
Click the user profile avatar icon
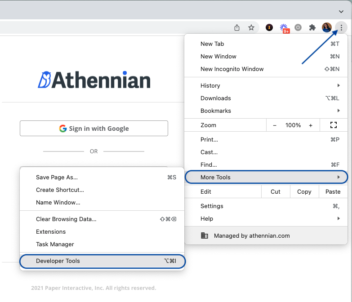(x=327, y=28)
